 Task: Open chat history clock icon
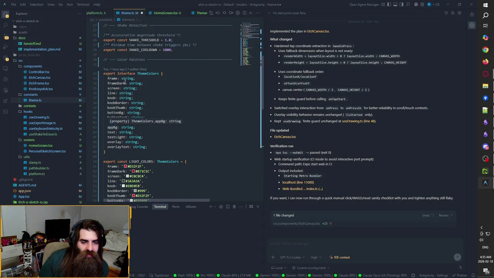tap(446, 13)
